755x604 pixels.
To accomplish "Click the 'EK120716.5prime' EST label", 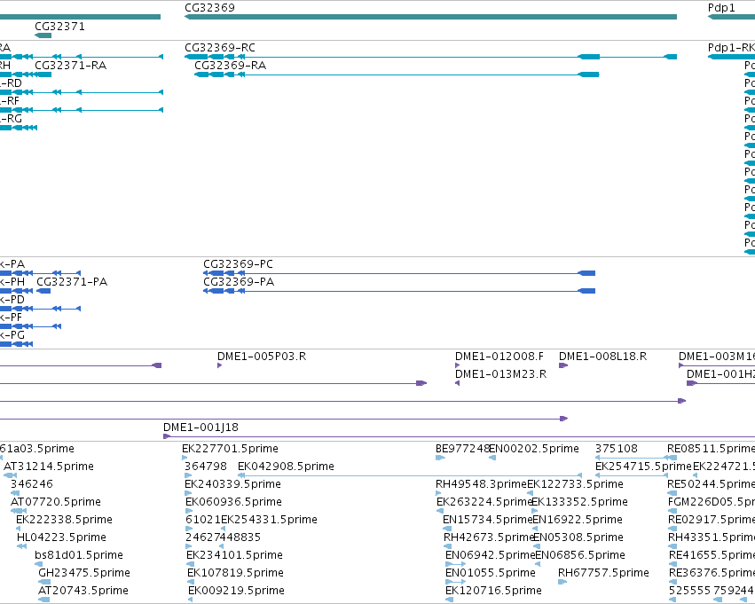I will 493,591.
